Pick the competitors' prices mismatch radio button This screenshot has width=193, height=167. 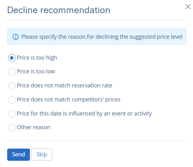click(12, 100)
